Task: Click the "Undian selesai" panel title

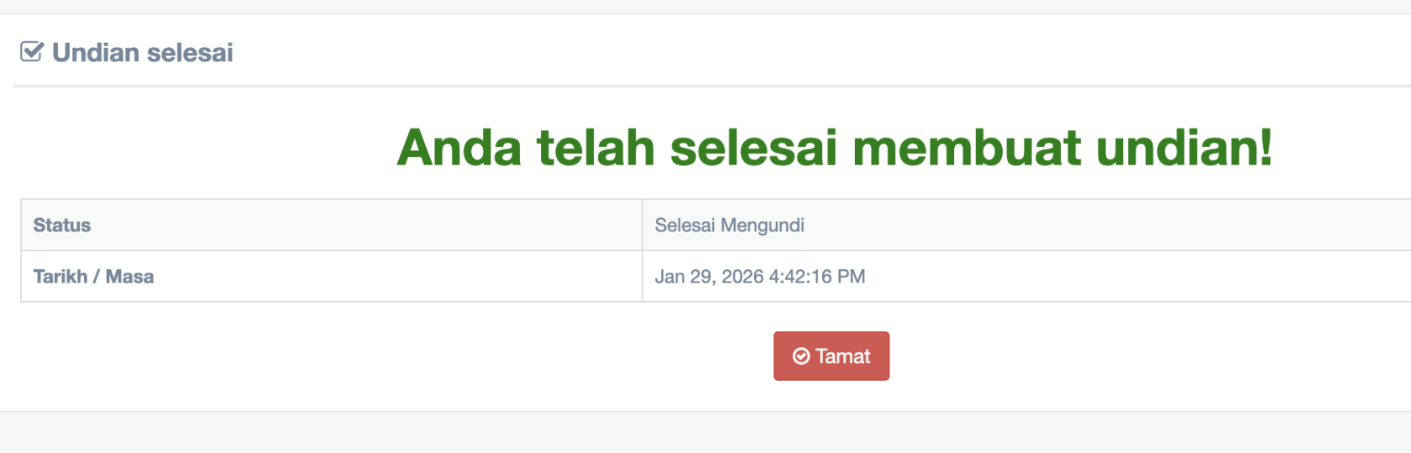Action: [142, 53]
